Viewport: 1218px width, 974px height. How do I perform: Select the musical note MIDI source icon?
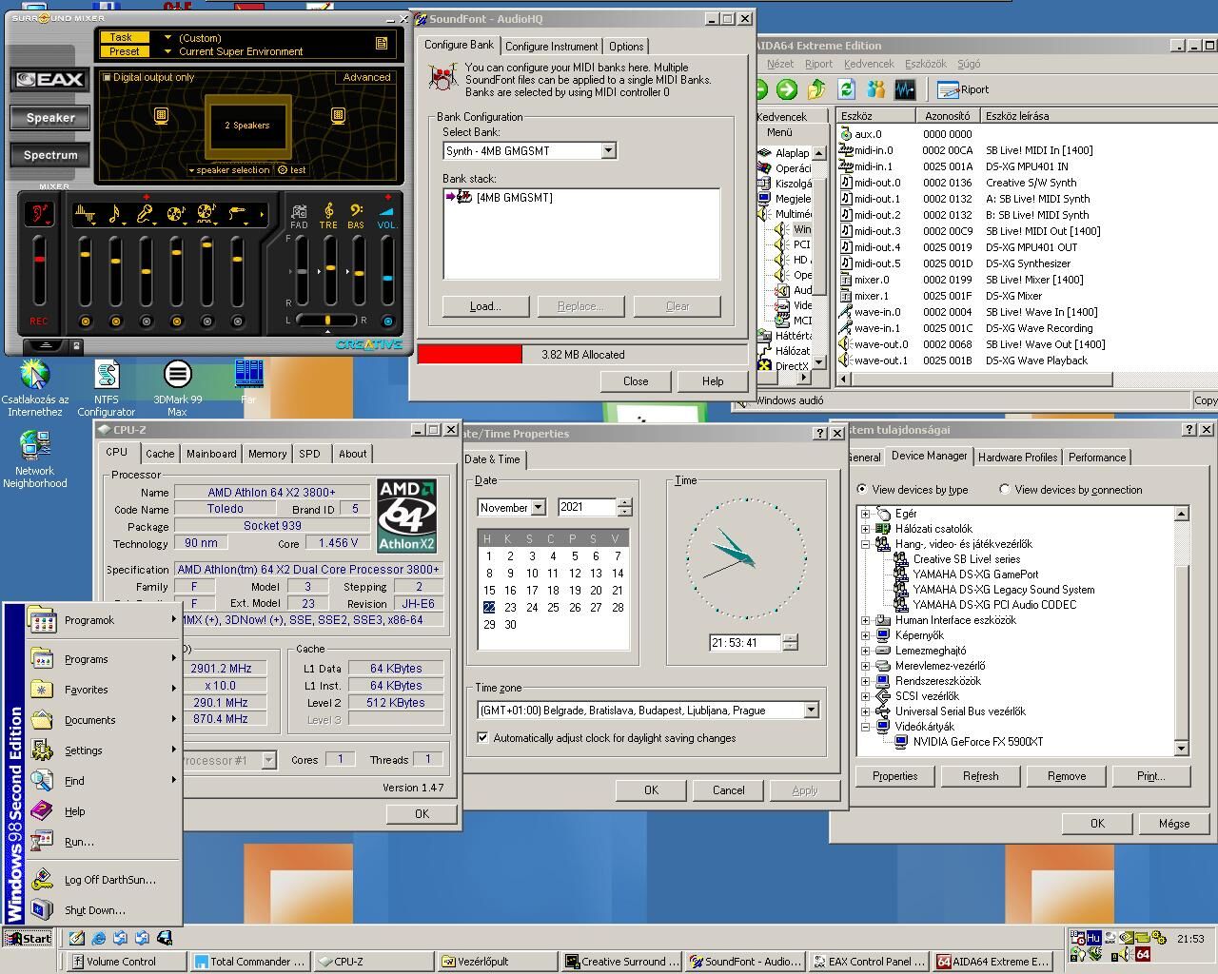[115, 214]
